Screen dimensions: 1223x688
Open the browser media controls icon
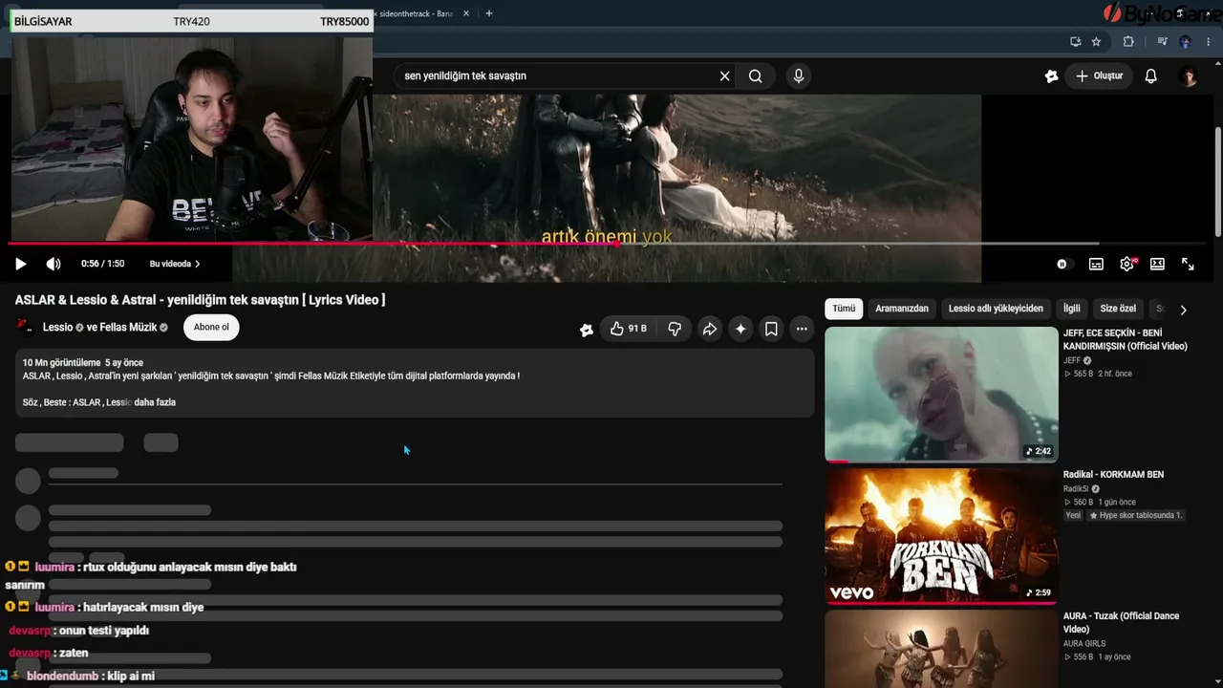pyautogui.click(x=1162, y=42)
